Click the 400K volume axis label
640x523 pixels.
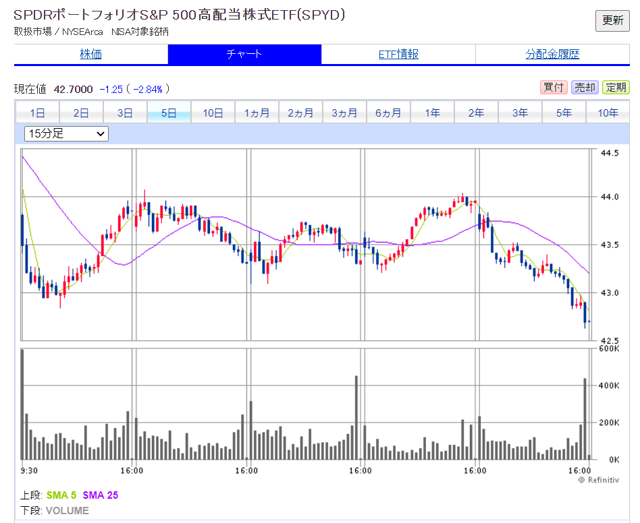(609, 386)
